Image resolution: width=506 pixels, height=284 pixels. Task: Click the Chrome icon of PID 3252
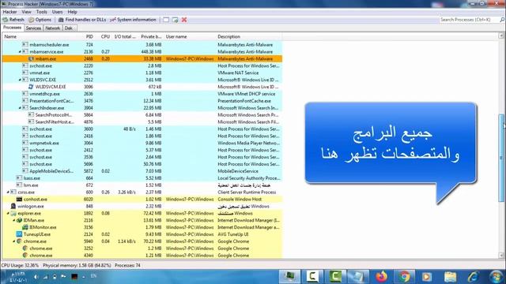(25, 248)
